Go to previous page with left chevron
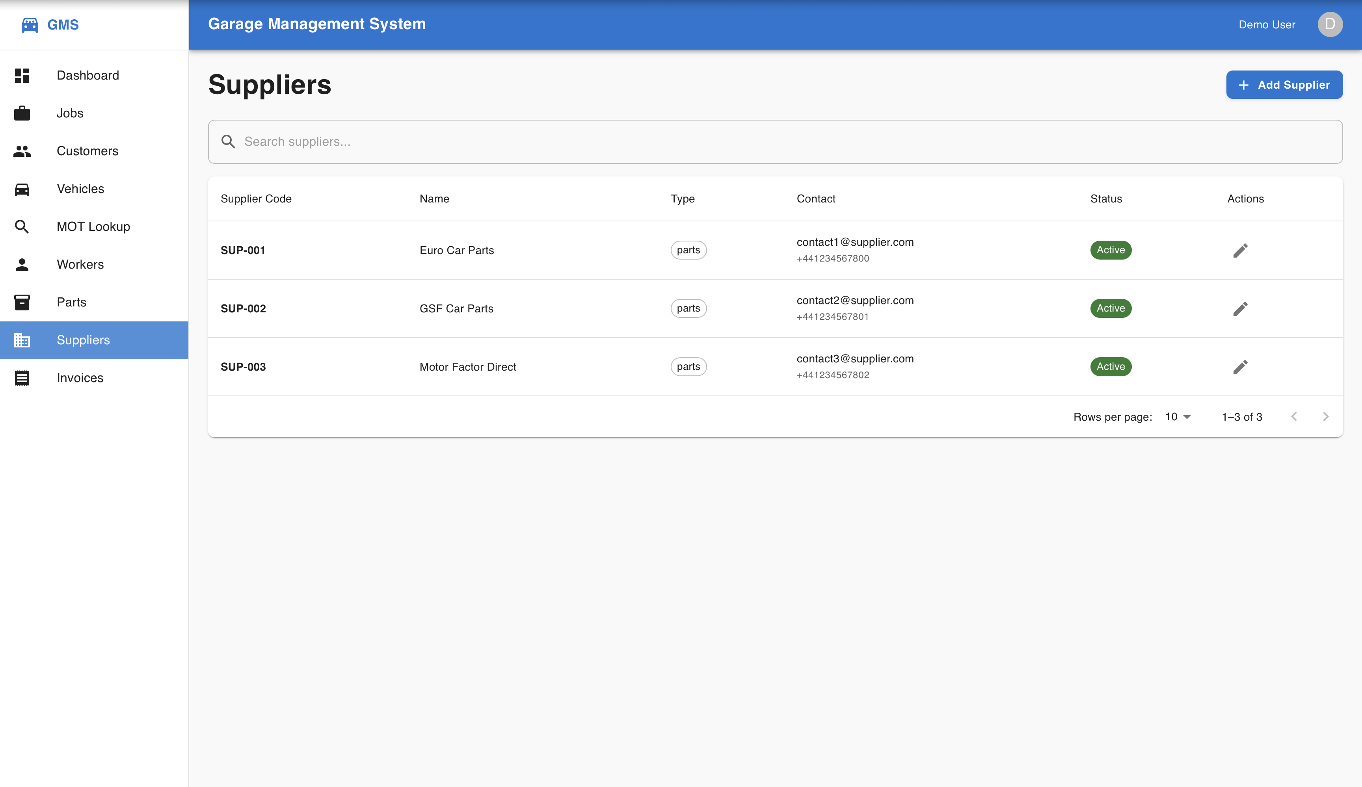This screenshot has height=787, width=1362. tap(1294, 416)
